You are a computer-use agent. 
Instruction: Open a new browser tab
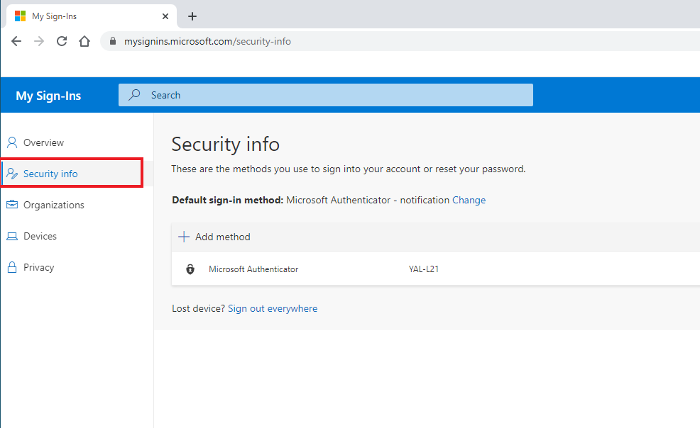point(192,16)
